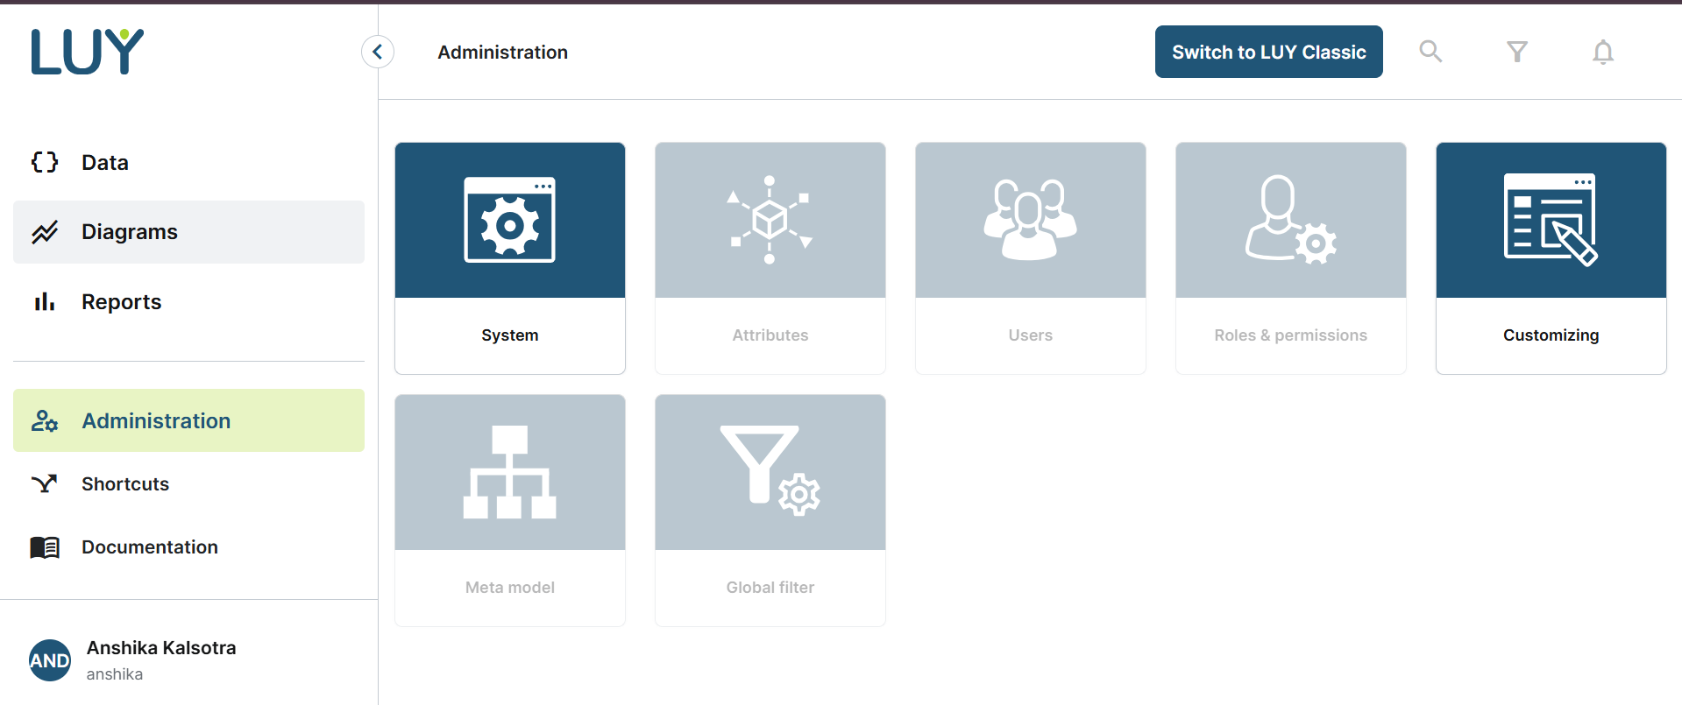
Task: Open the filter funnel icon in header
Action: [x=1516, y=52]
